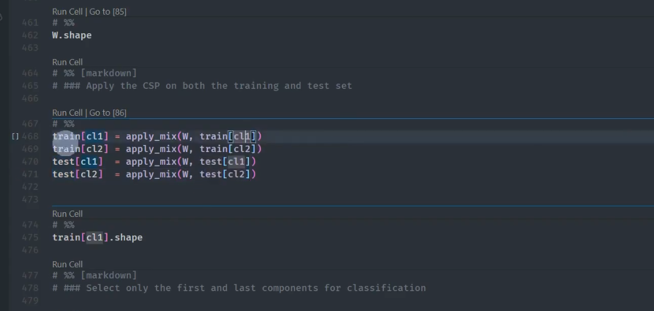654x311 pixels.
Task: Click test[cl2] at the start of line 471
Action: [77, 174]
